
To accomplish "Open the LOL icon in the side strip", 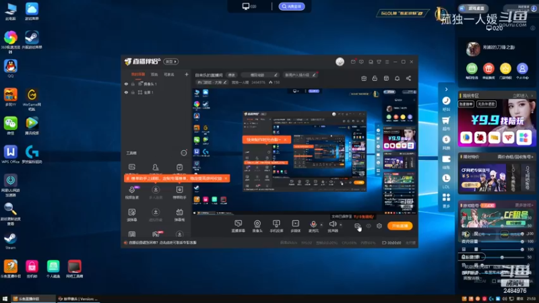I will pyautogui.click(x=446, y=181).
